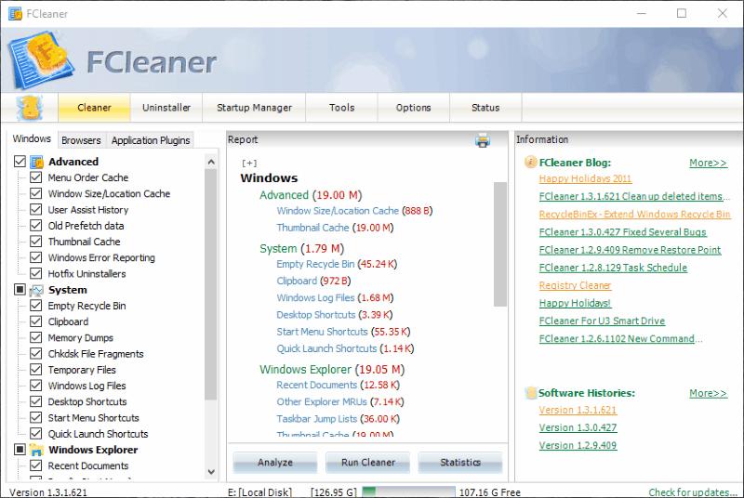744x498 pixels.
Task: Click the disk usage progress bar
Action: [408, 491]
